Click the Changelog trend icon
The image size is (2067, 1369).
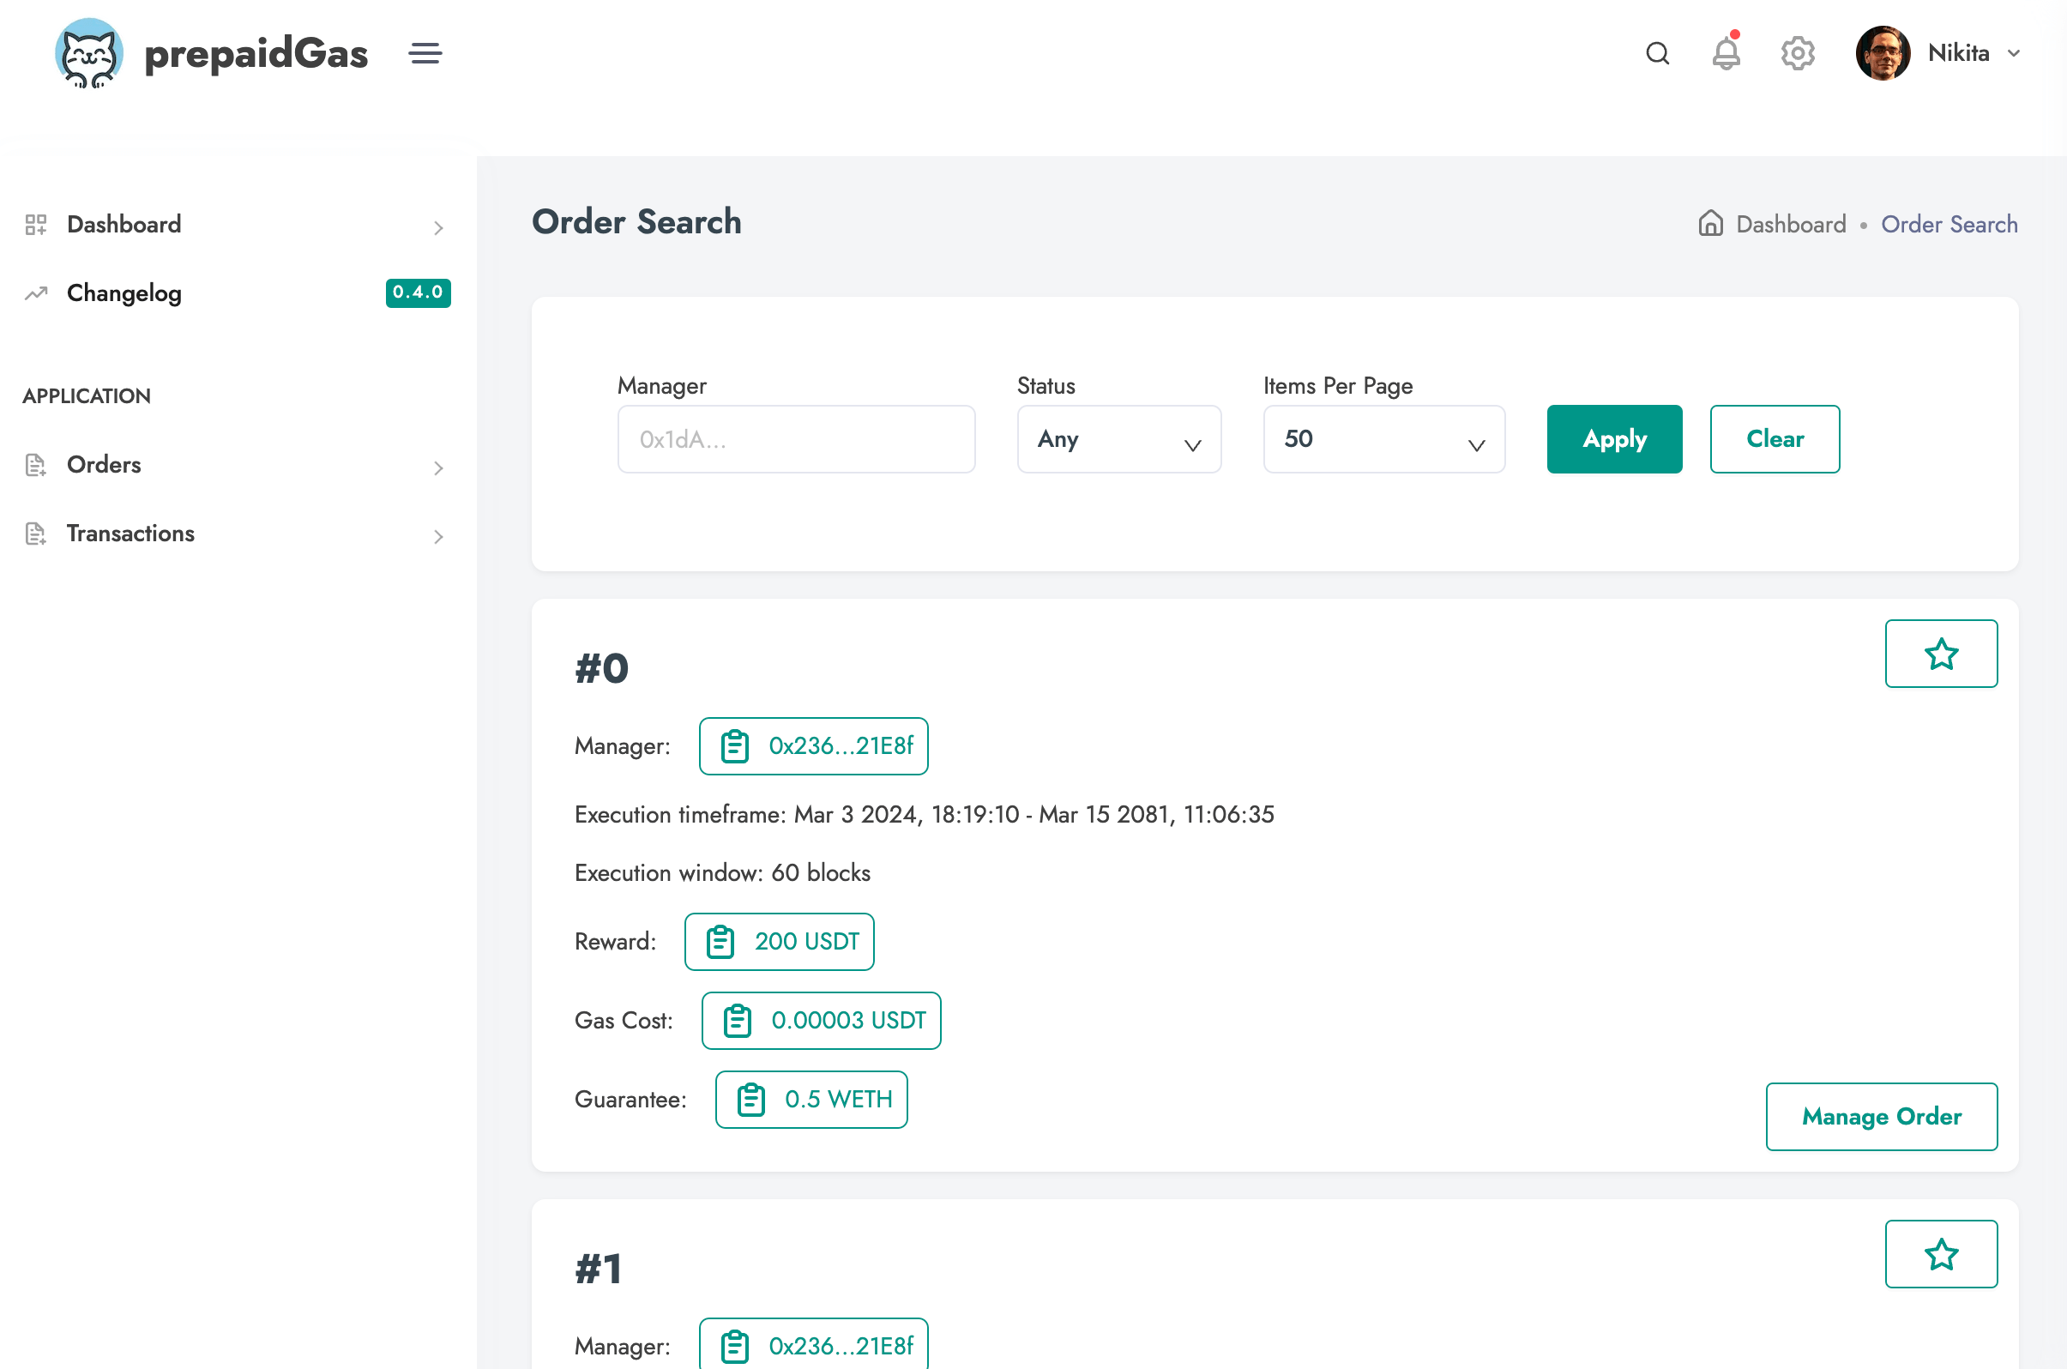[36, 292]
